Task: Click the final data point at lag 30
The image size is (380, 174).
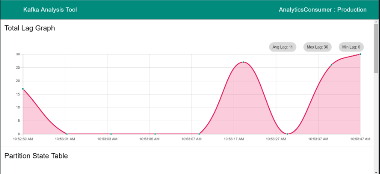Action: pos(360,54)
